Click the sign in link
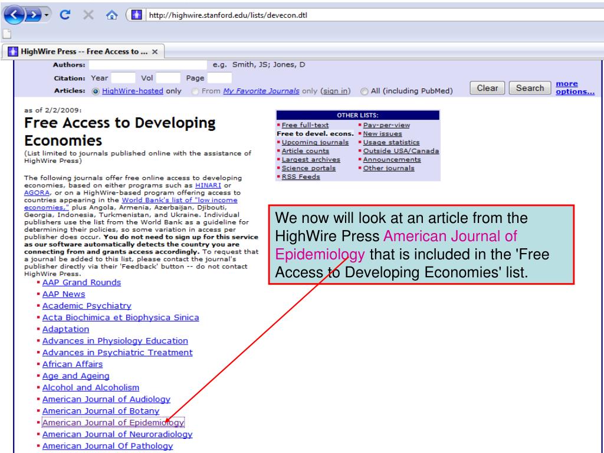Image resolution: width=604 pixels, height=453 pixels. pos(336,91)
